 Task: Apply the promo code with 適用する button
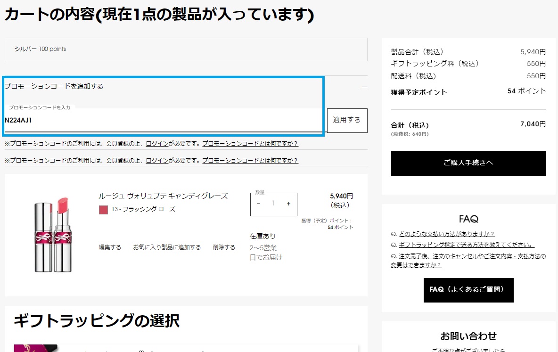tap(347, 120)
